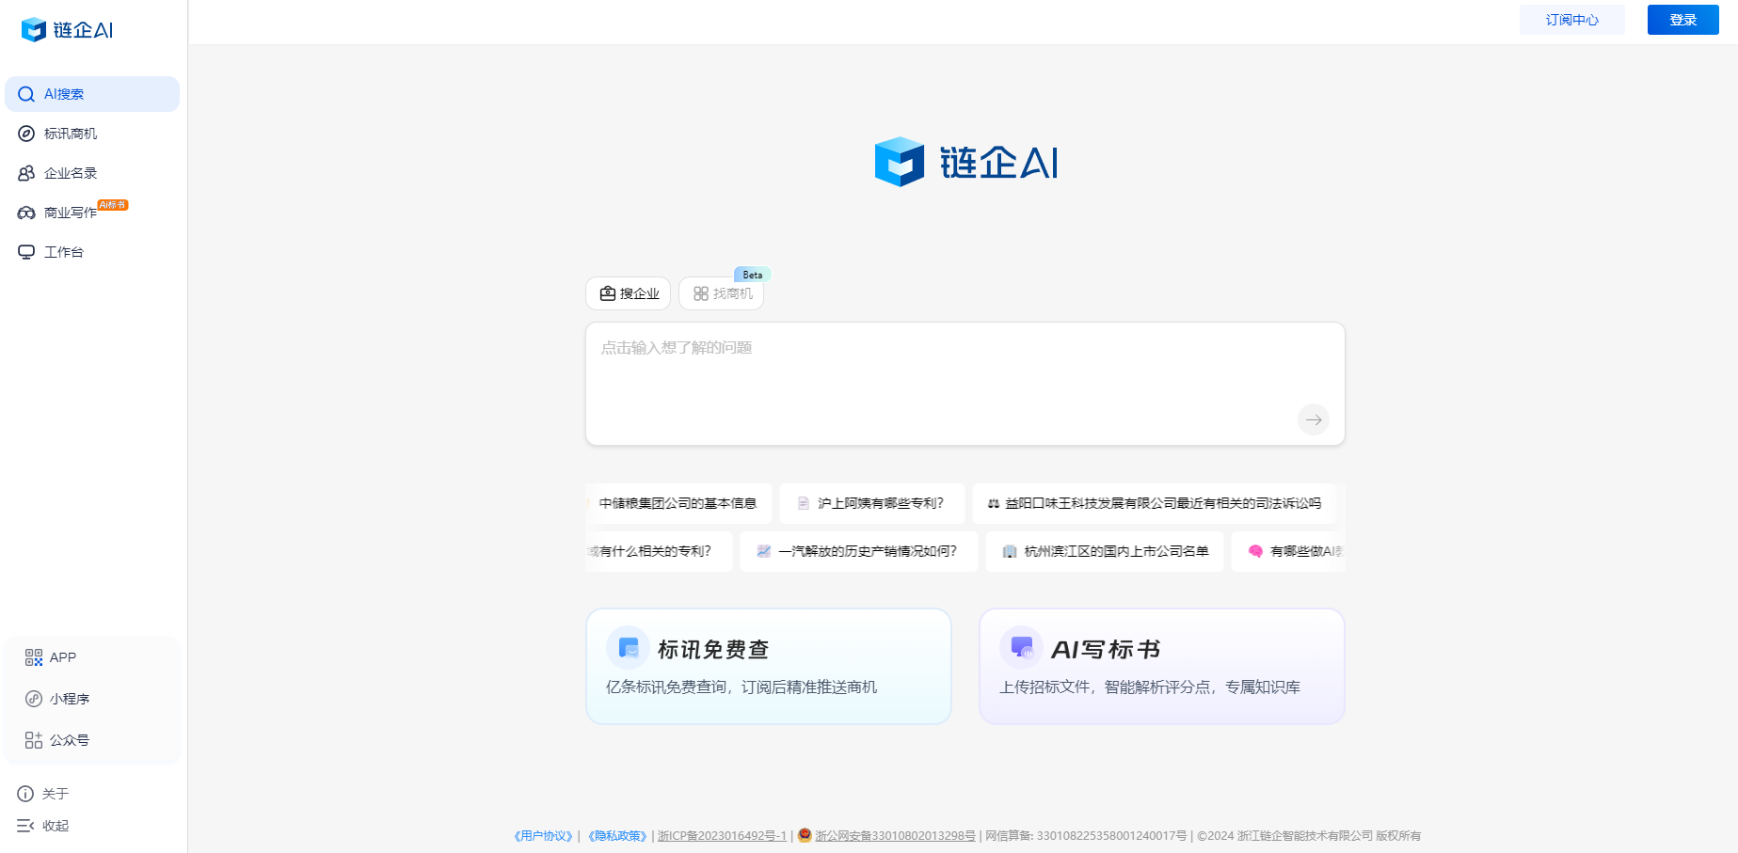Open the 《用户协议》 footer link
This screenshot has height=853, width=1738.
543,836
